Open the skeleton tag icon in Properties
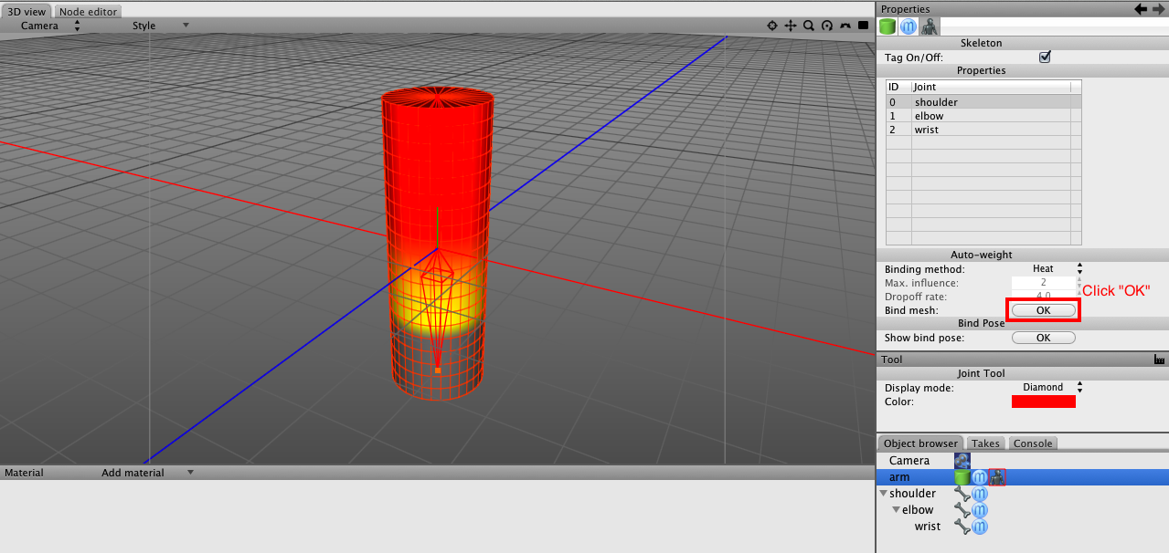The width and height of the screenshot is (1169, 553). point(929,26)
